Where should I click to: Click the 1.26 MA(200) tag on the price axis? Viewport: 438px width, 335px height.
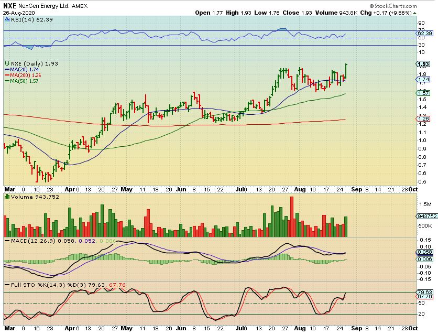pos(424,119)
